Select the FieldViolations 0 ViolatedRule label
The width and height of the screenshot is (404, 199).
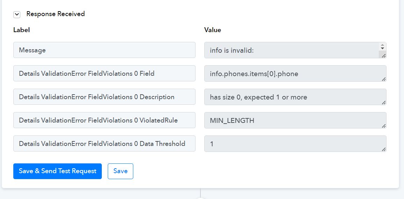tap(104, 120)
